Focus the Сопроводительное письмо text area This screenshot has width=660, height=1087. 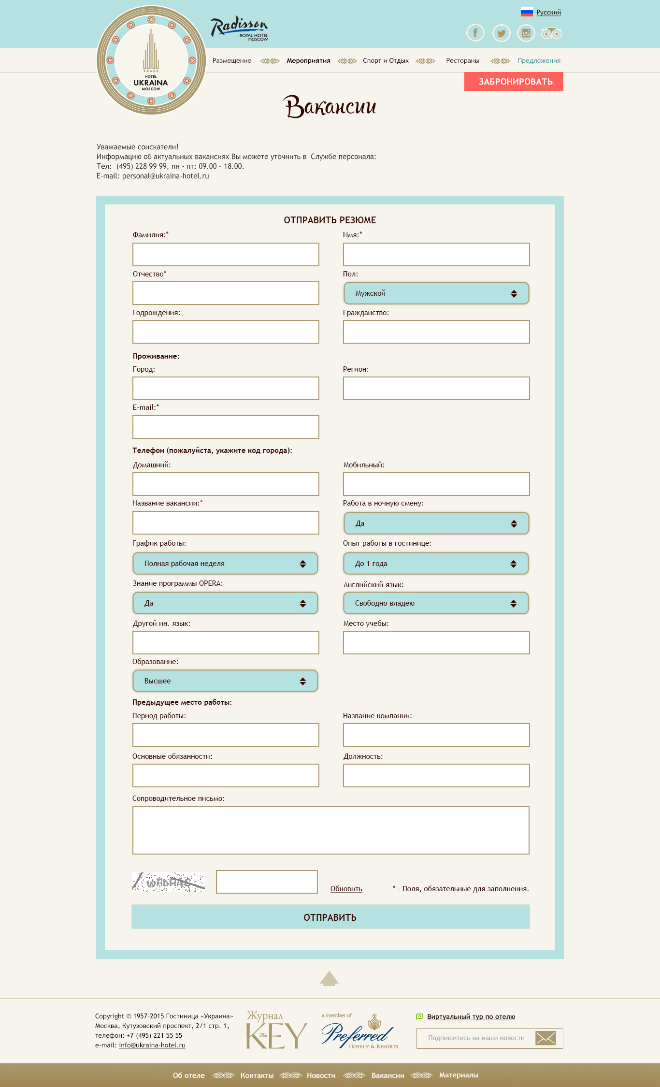(331, 830)
